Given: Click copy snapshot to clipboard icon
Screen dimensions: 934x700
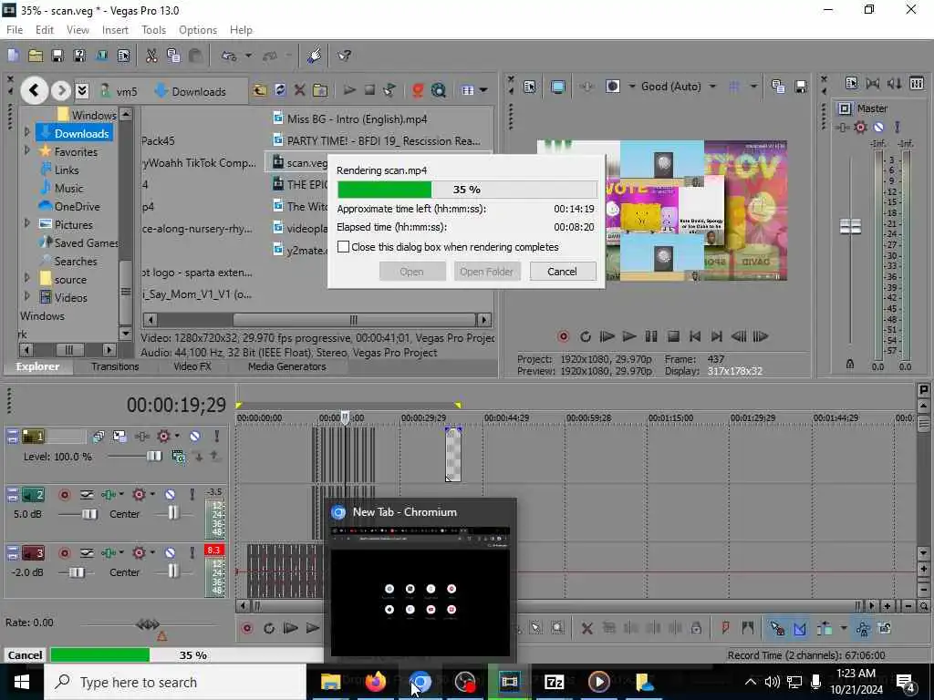Looking at the screenshot, I should (778, 87).
